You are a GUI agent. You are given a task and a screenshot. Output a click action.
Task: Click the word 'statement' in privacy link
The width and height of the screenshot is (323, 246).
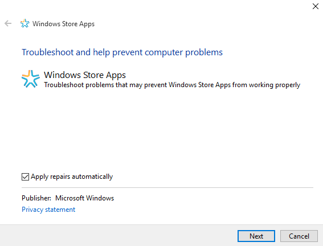tap(60, 210)
